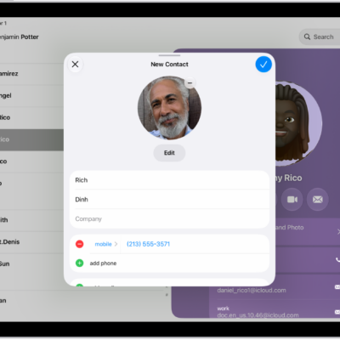Select the Smith row in list
340x340 pixels.
click(31, 220)
